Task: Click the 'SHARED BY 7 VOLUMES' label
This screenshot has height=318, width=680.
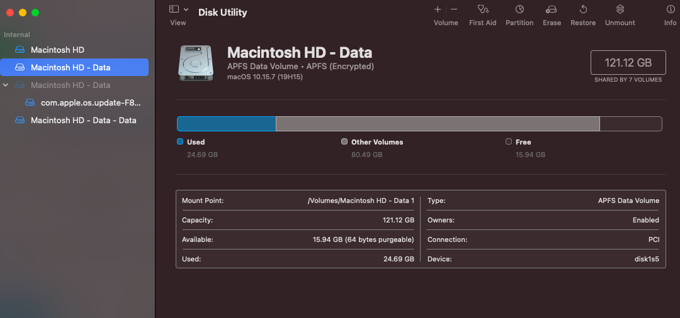Action: (x=628, y=80)
